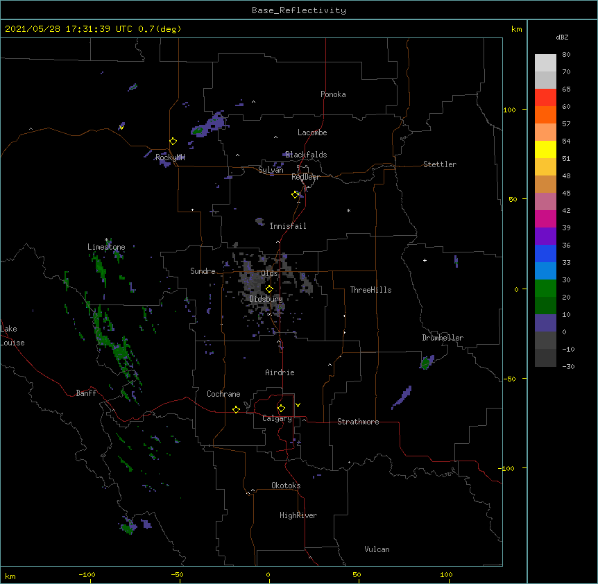Image resolution: width=598 pixels, height=584 pixels.
Task: Click the HighRiver label
Action: tap(298, 515)
